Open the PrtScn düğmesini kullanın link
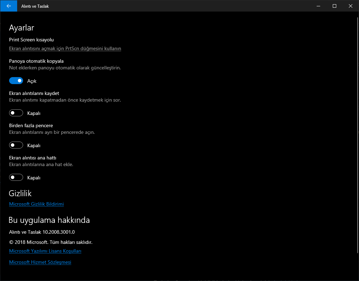Screen dimensions: 359x281 (x=65, y=49)
